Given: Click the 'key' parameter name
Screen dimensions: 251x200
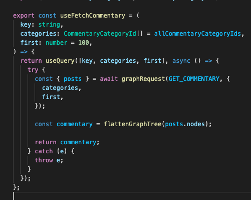Looking at the screenshot, I should click(26, 25).
